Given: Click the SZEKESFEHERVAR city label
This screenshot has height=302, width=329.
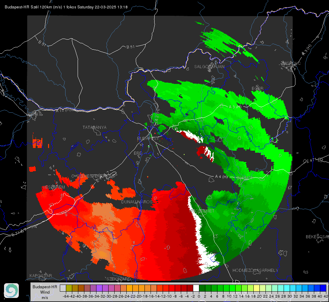Looking at the screenshot, I should click(x=95, y=176).
